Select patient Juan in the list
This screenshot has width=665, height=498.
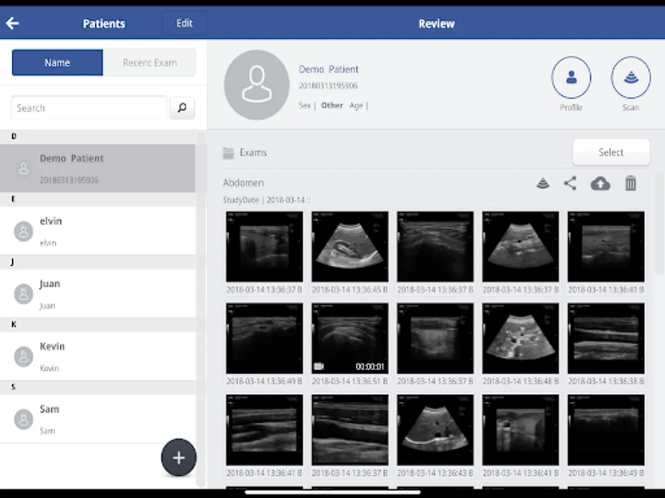(x=98, y=293)
